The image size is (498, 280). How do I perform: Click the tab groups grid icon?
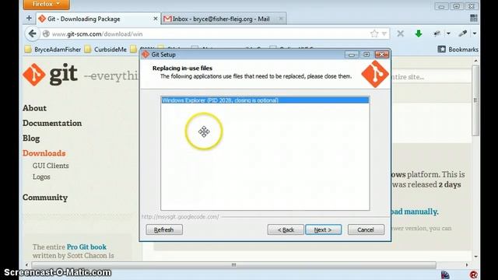[474, 18]
